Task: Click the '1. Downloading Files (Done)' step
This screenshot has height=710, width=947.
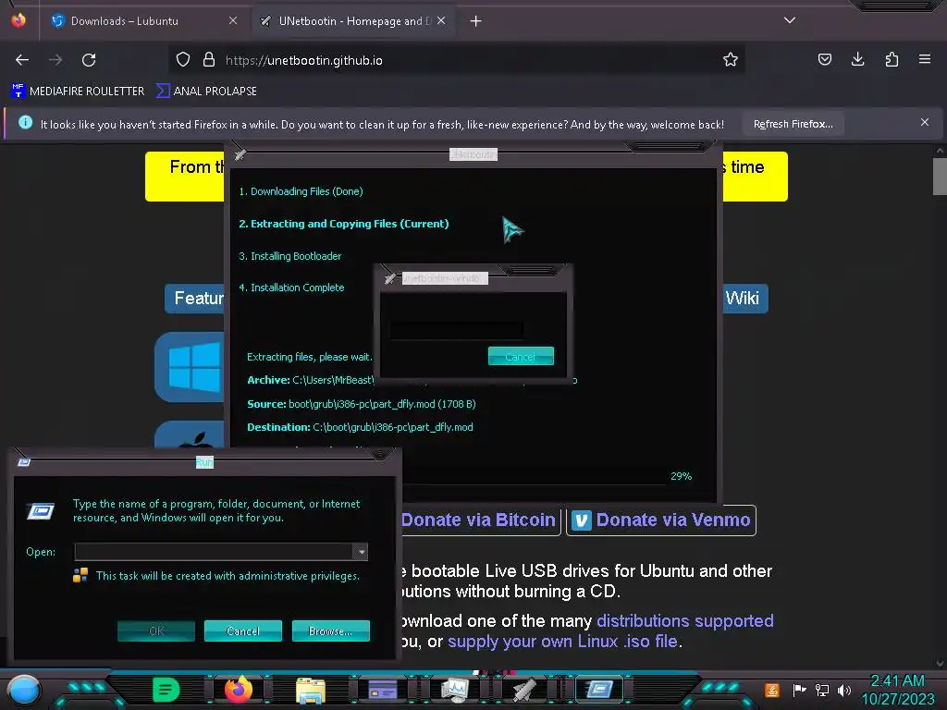Action: 301,191
